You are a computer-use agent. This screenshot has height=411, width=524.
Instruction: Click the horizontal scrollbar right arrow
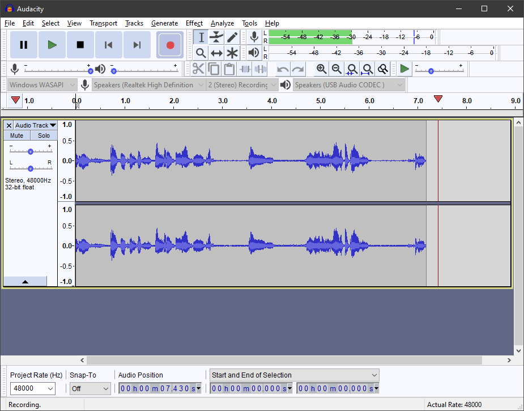coord(509,360)
